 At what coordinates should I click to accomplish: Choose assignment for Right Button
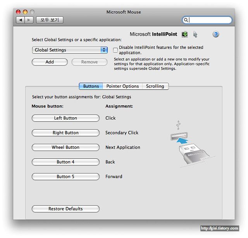[65, 133]
